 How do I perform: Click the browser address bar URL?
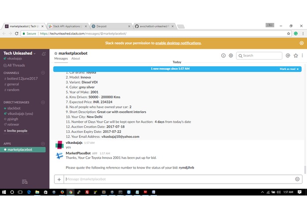pyautogui.click(x=83, y=34)
